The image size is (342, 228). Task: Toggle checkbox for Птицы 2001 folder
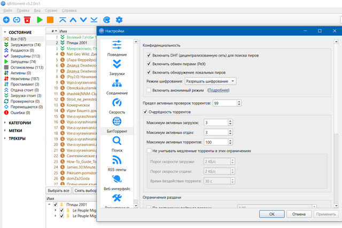tap(56, 205)
